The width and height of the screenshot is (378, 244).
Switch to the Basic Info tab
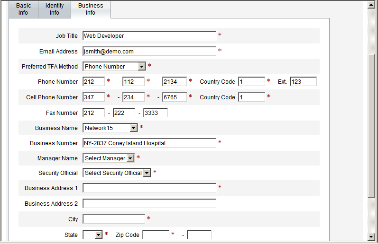coord(23,9)
